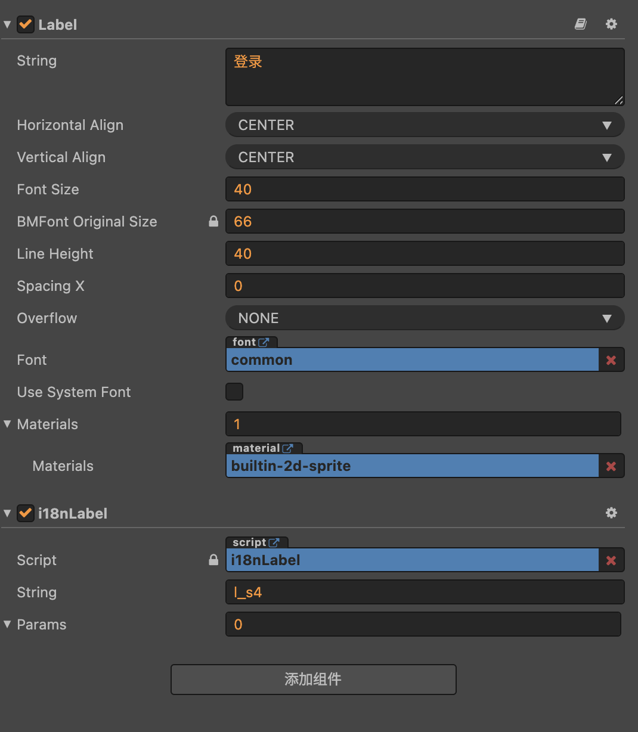Click lock icon beside BMFont Original Size

pos(213,222)
